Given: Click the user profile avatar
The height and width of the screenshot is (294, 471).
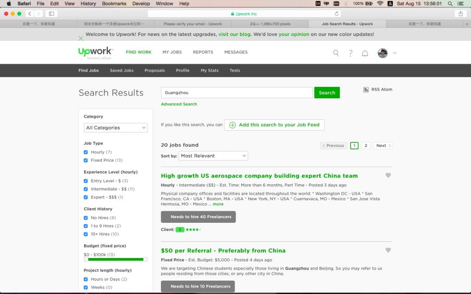Looking at the screenshot, I should tap(382, 53).
